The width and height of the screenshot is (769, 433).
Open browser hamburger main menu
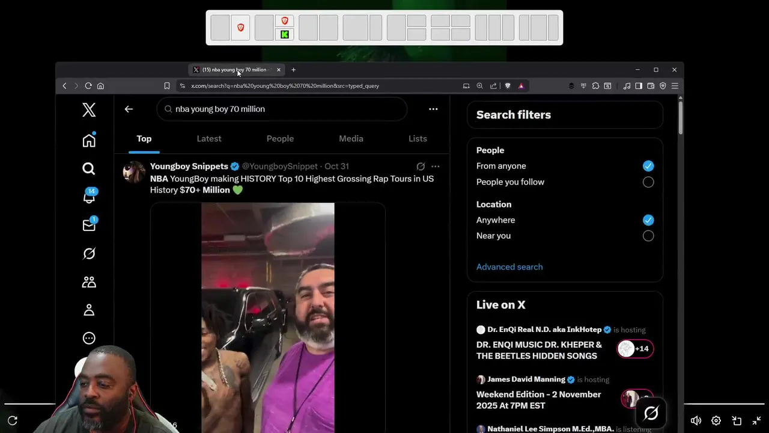pos(675,86)
